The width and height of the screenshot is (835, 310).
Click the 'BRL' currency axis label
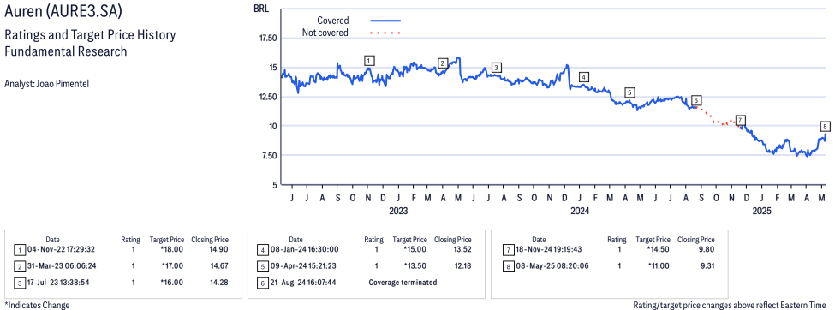pos(261,9)
